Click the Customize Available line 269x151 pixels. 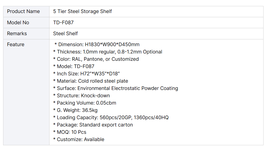coord(79,140)
